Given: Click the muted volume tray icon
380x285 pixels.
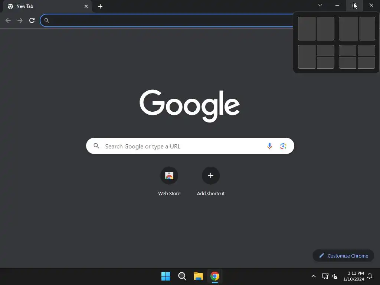Looking at the screenshot, I should pyautogui.click(x=335, y=276).
